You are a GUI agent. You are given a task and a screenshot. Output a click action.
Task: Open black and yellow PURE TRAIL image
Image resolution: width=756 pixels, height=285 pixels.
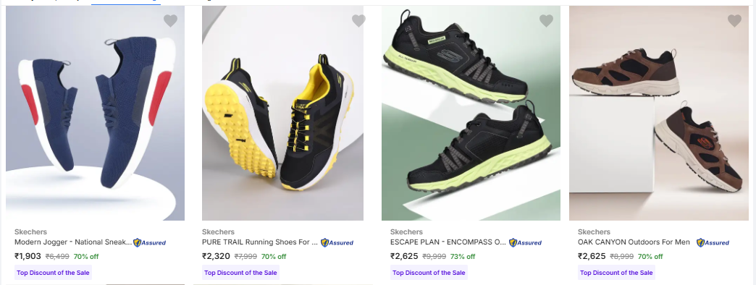point(282,113)
